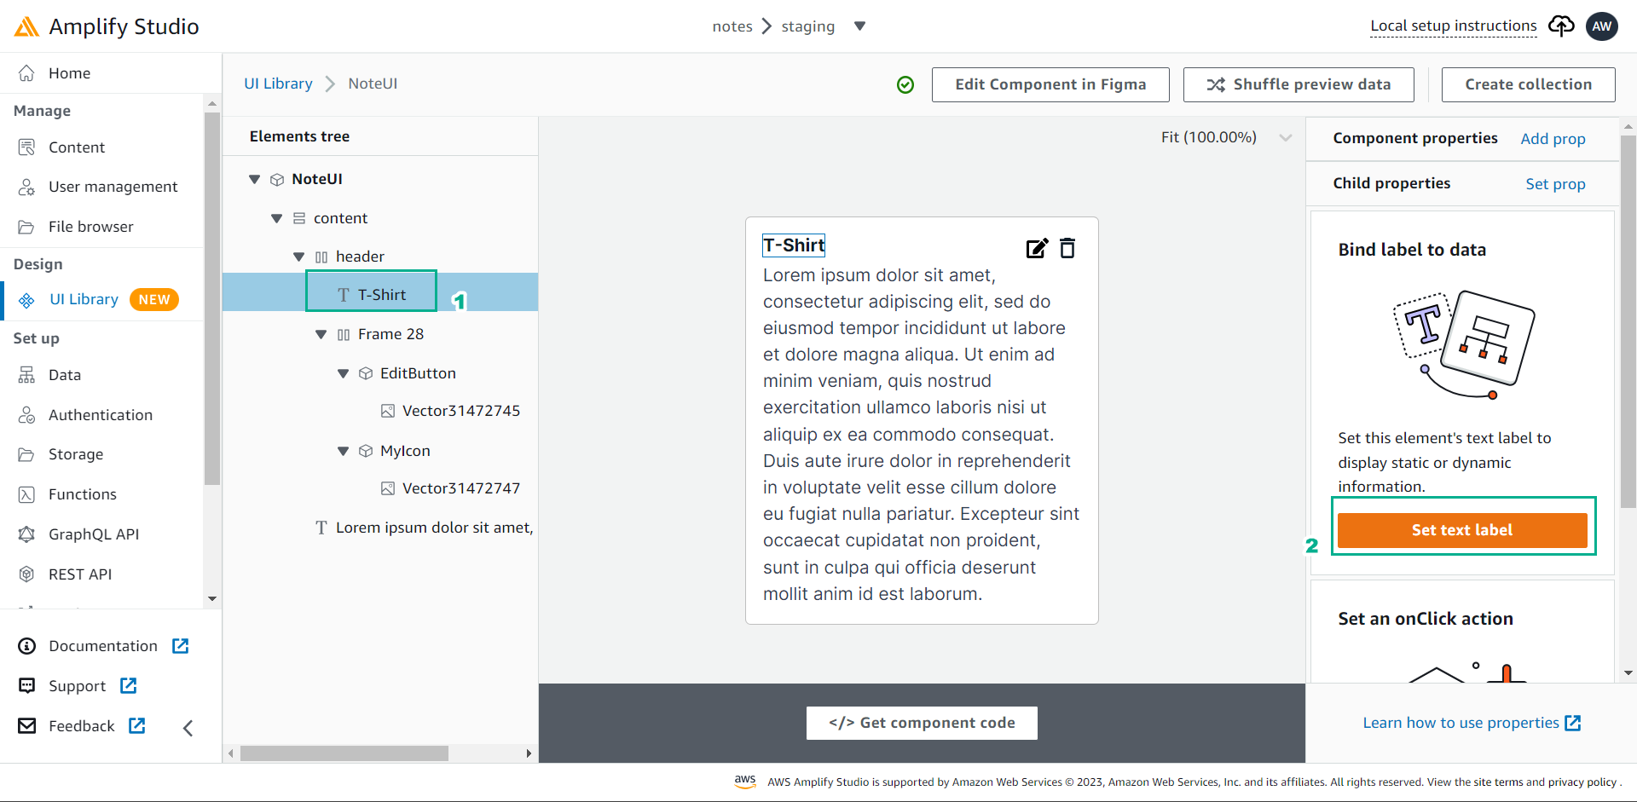Collapse the content tree node

pyautogui.click(x=276, y=218)
